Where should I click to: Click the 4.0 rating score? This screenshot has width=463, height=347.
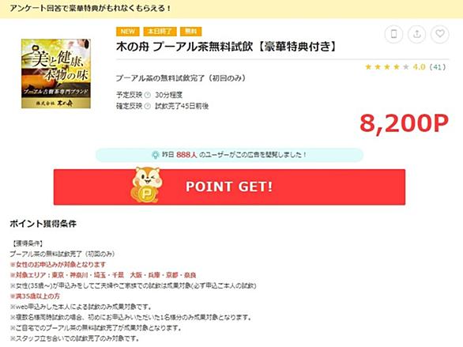419,67
